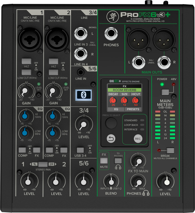Click channel 1 XLR combo input jack
195x213 pixels.
coord(30,39)
